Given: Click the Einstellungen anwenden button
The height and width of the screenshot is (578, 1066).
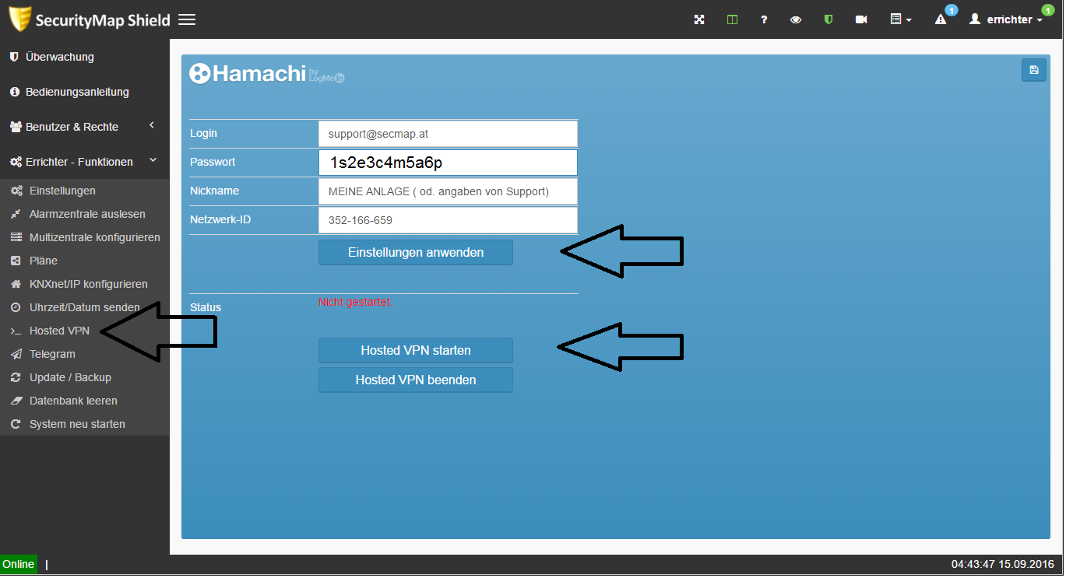Looking at the screenshot, I should (416, 252).
